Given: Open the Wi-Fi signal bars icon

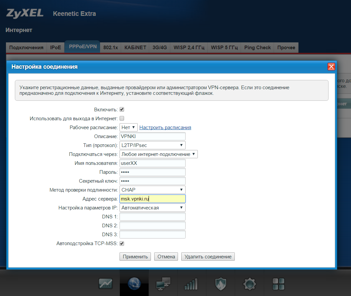Looking at the screenshot, I should [x=192, y=283].
